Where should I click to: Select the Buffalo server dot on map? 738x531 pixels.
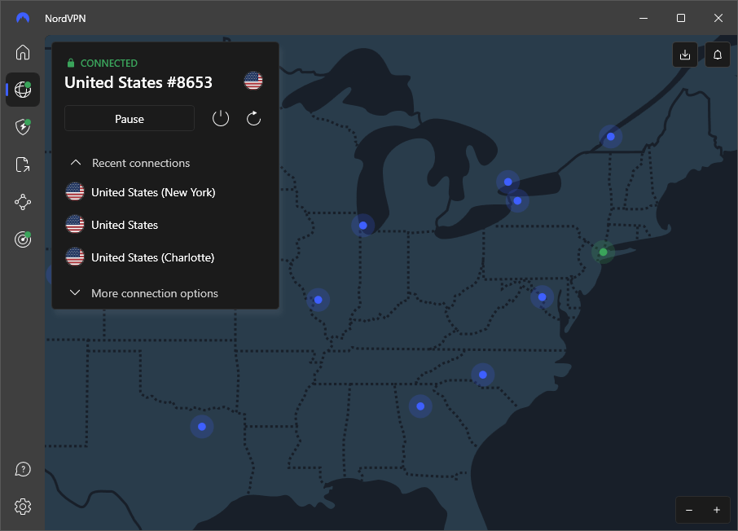517,201
